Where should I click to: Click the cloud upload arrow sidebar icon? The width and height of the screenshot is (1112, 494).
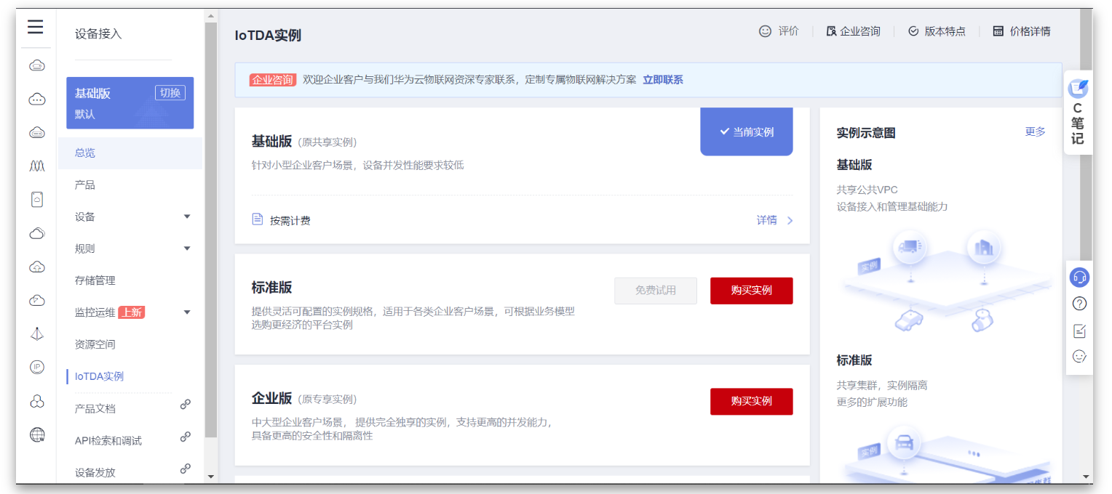point(37,267)
